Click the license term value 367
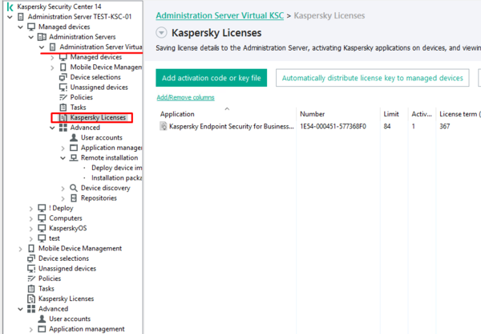Image resolution: width=481 pixels, height=334 pixels. 444,126
